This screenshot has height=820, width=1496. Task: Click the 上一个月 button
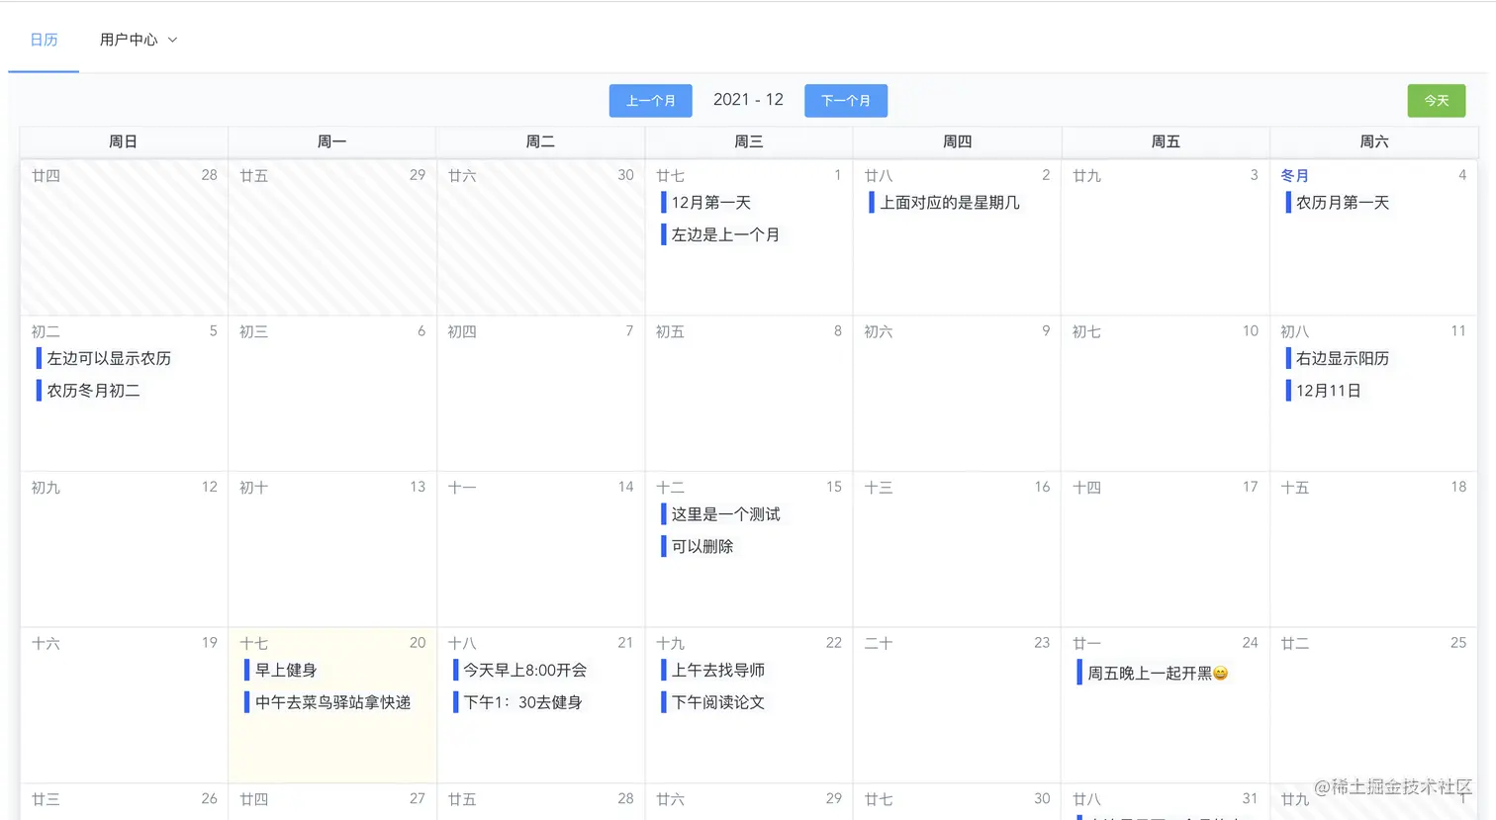click(650, 100)
